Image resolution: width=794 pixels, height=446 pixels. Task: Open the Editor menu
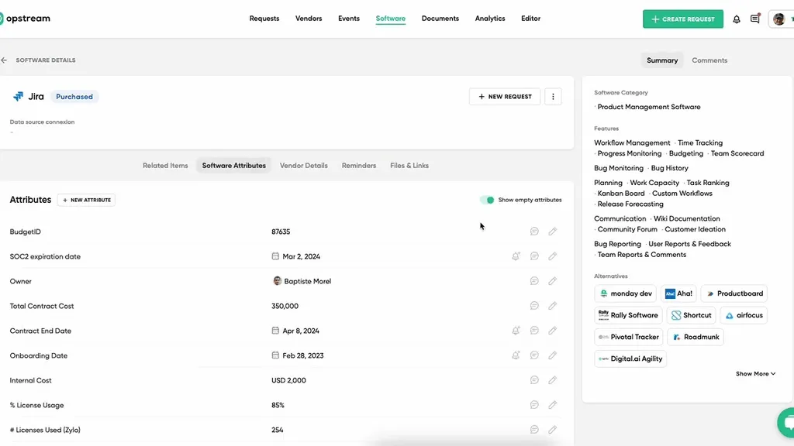(x=530, y=19)
